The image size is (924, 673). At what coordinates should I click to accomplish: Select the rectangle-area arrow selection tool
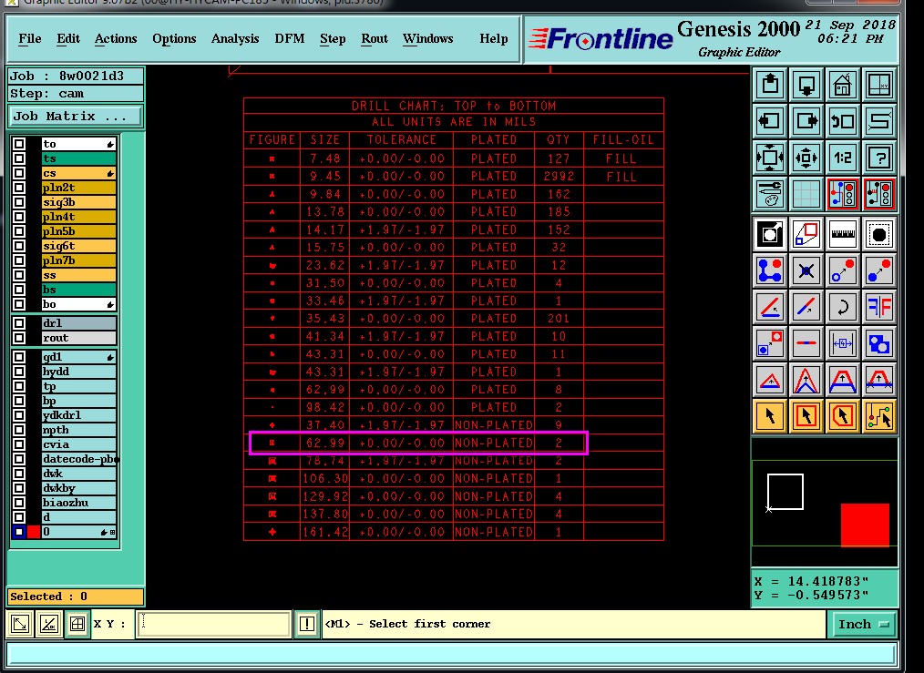click(806, 416)
